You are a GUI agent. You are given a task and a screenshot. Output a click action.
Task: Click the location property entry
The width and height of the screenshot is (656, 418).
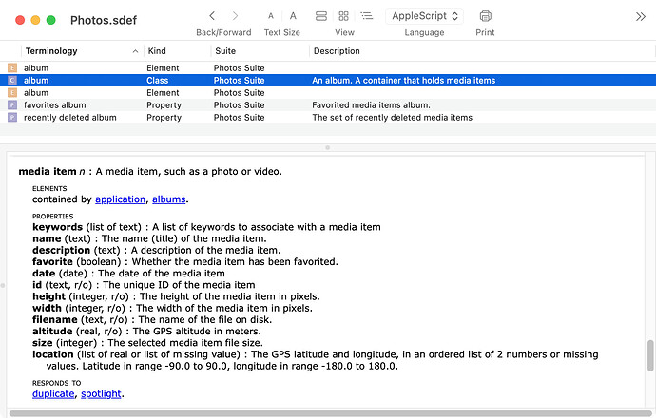pyautogui.click(x=316, y=360)
